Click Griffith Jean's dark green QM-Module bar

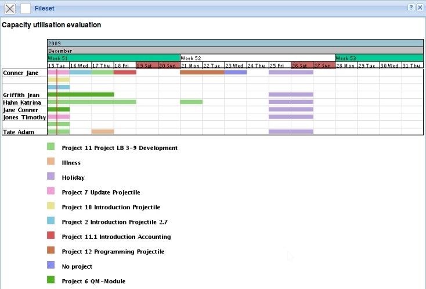pyautogui.click(x=81, y=94)
